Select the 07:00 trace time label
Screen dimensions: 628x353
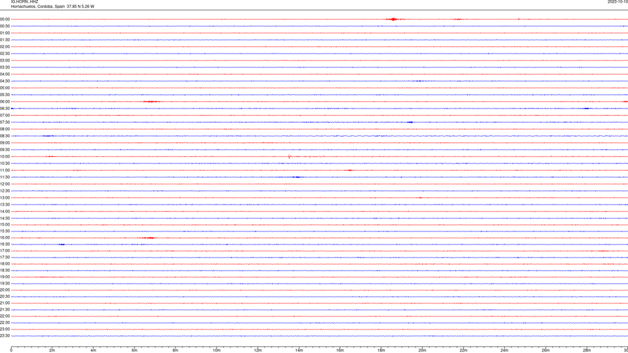coord(5,115)
